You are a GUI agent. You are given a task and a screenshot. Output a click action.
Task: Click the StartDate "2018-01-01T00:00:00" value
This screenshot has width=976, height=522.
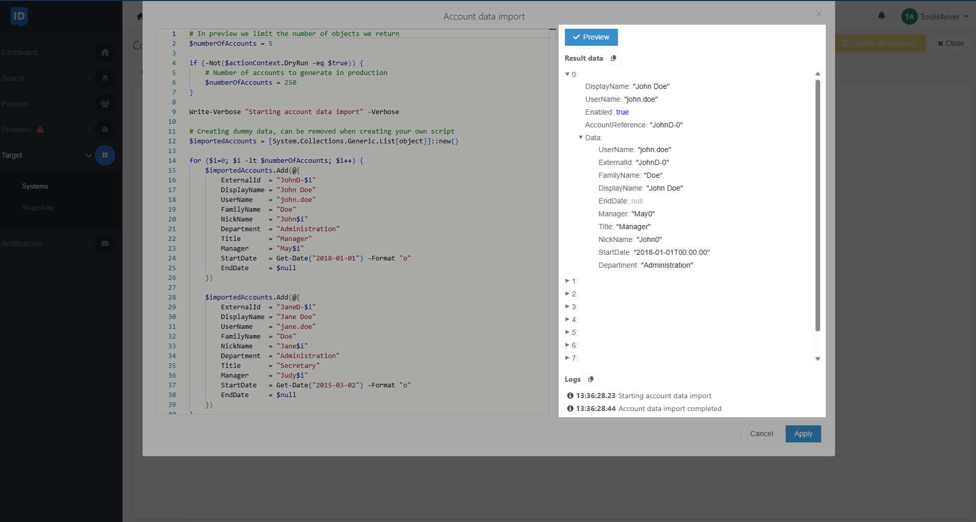(671, 252)
